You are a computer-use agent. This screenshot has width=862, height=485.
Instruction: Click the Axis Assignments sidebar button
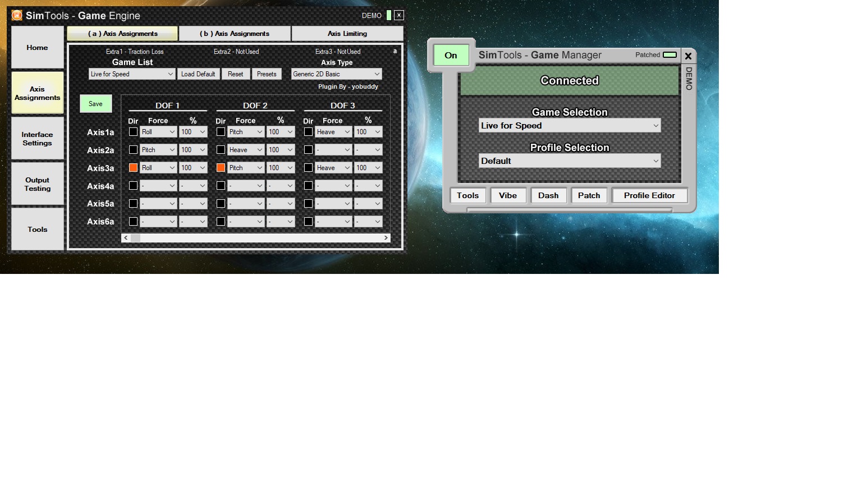[37, 93]
